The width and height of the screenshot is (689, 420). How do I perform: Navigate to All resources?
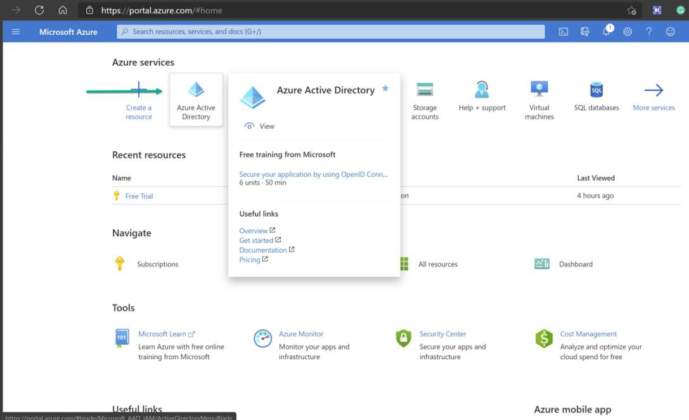[437, 264]
